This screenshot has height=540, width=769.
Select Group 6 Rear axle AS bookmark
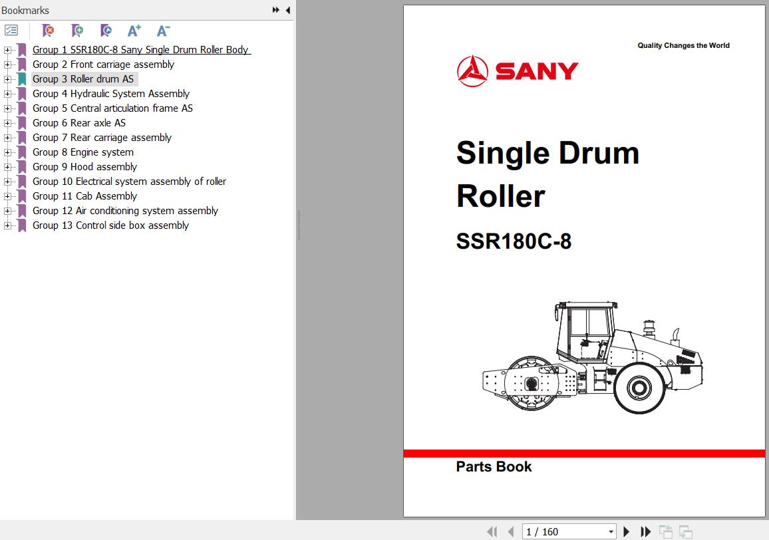point(79,123)
